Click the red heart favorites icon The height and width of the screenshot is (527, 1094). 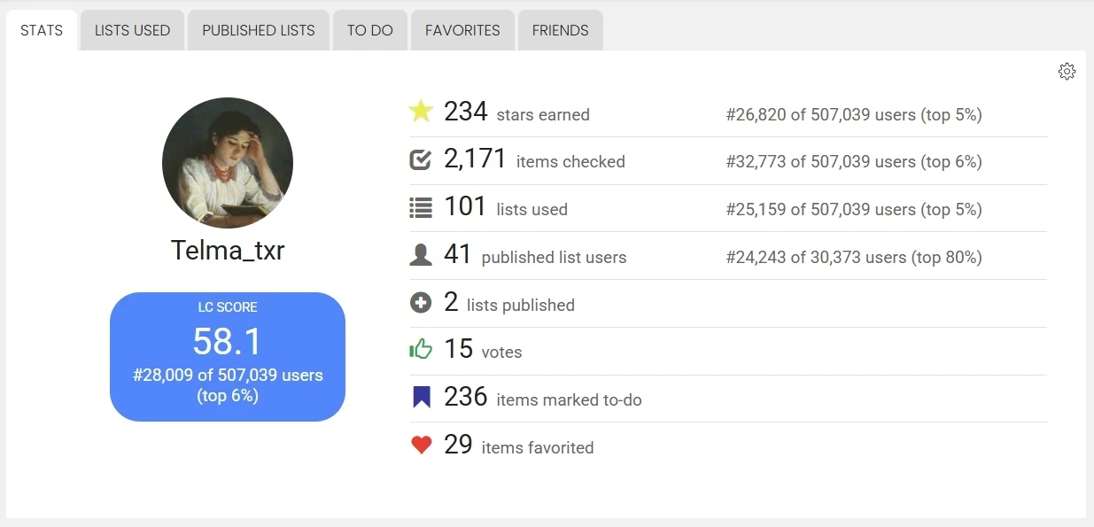pos(421,446)
